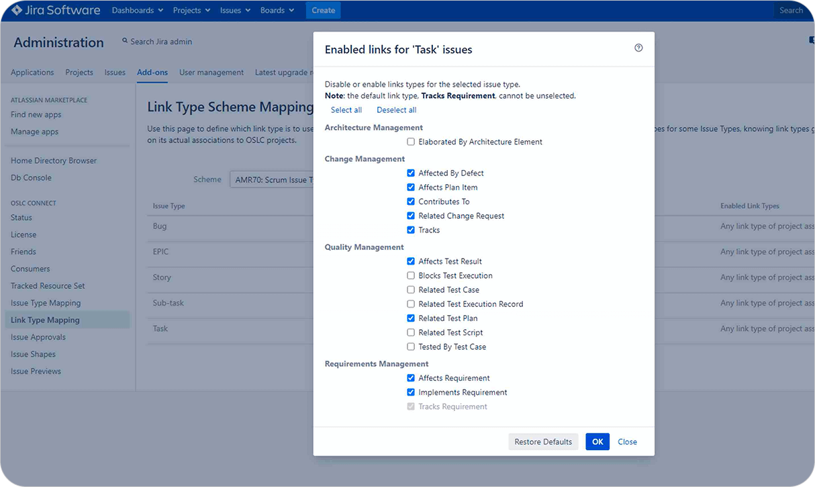Open OSLC Connect Status page

click(21, 218)
